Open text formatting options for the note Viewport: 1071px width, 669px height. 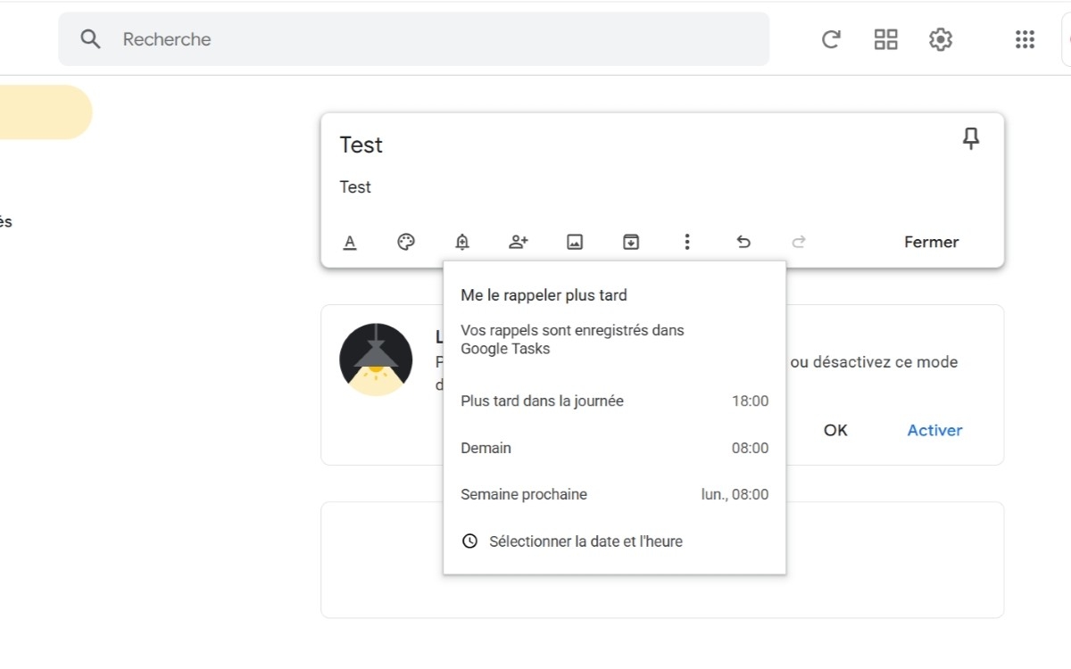350,241
